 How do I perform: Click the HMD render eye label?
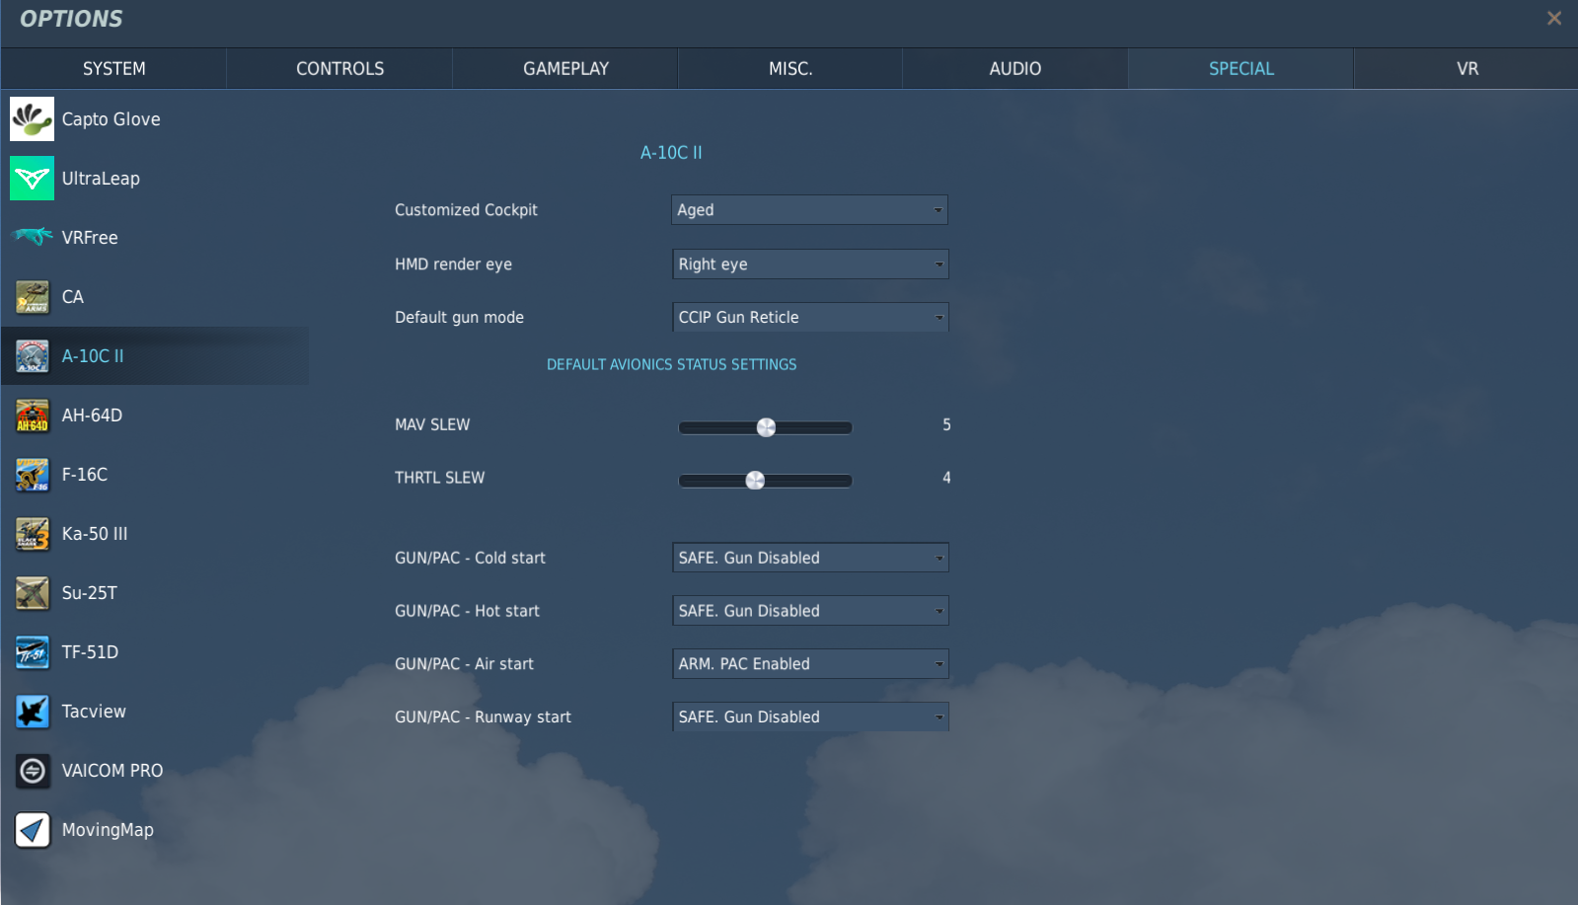pyautogui.click(x=453, y=264)
